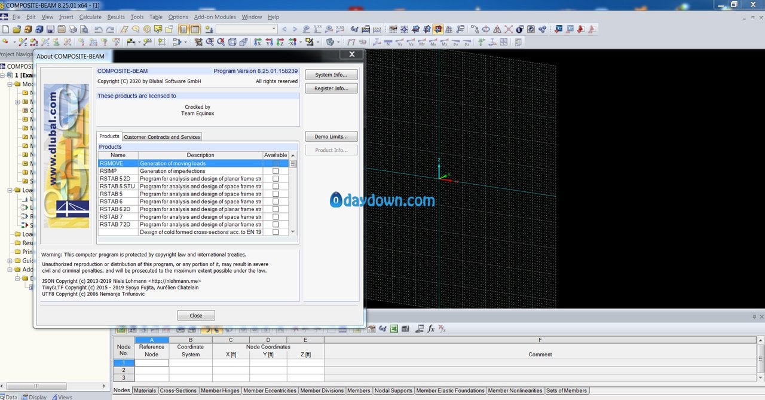Click the Open folder toolbar icon

point(17,29)
